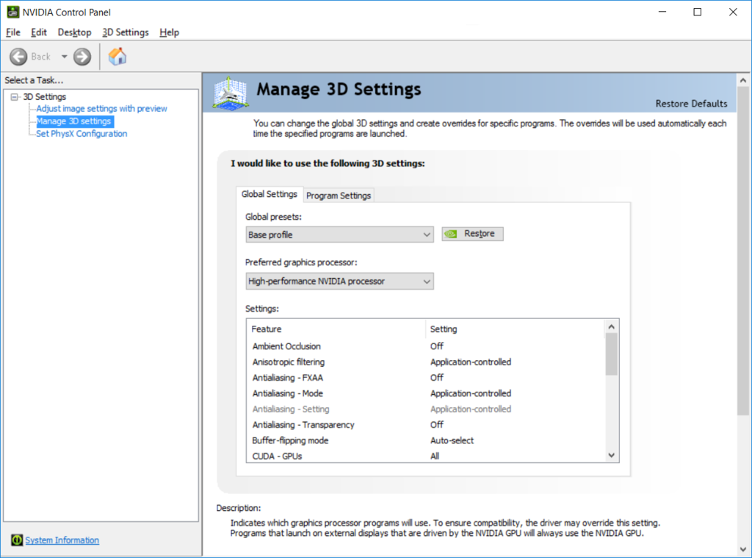Click the NVIDIA logo in the title bar

pos(12,11)
